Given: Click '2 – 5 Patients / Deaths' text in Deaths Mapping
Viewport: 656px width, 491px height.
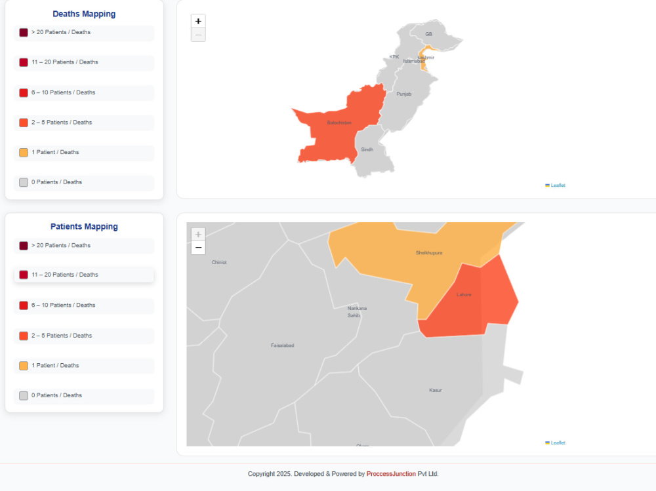Looking at the screenshot, I should pos(62,123).
